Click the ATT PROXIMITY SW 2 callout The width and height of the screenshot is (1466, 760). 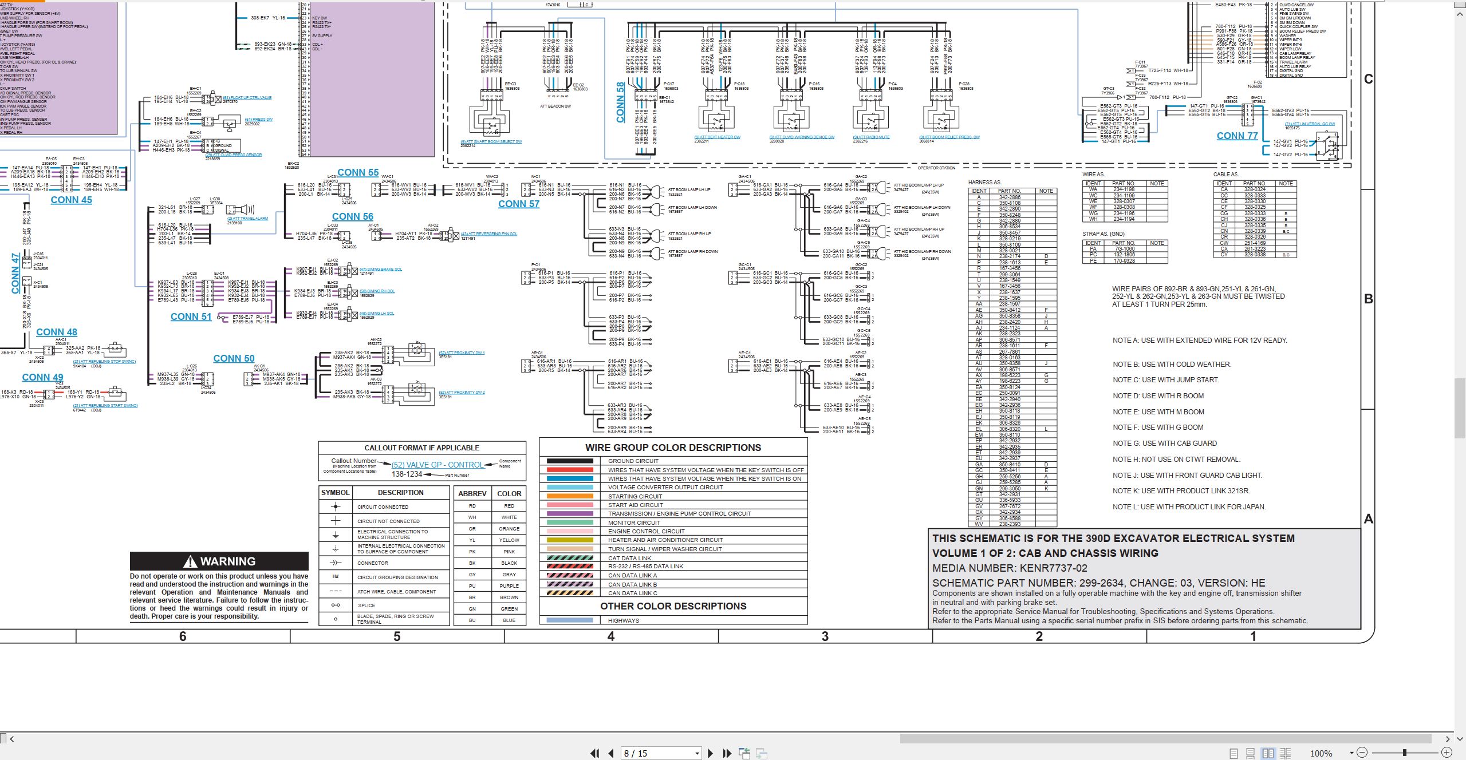(462, 392)
